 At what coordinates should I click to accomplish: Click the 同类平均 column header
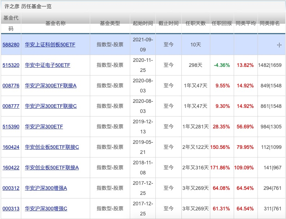[246, 23]
